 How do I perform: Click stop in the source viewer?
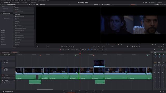pyautogui.click(x=67, y=47)
